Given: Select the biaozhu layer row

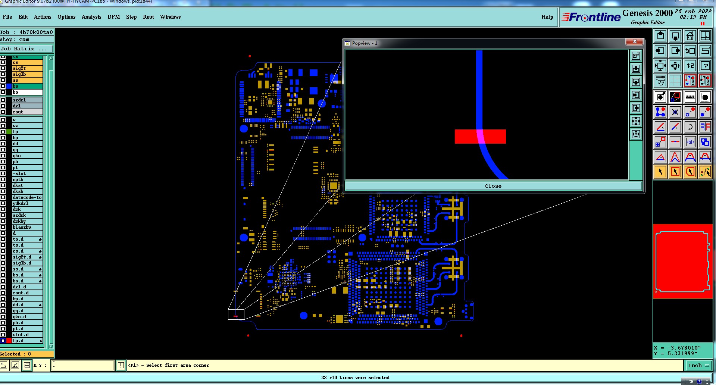Looking at the screenshot, I should pyautogui.click(x=27, y=227).
